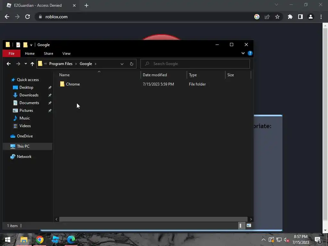Click the Explorer forward arrow
This screenshot has height=246, width=328.
point(18,64)
